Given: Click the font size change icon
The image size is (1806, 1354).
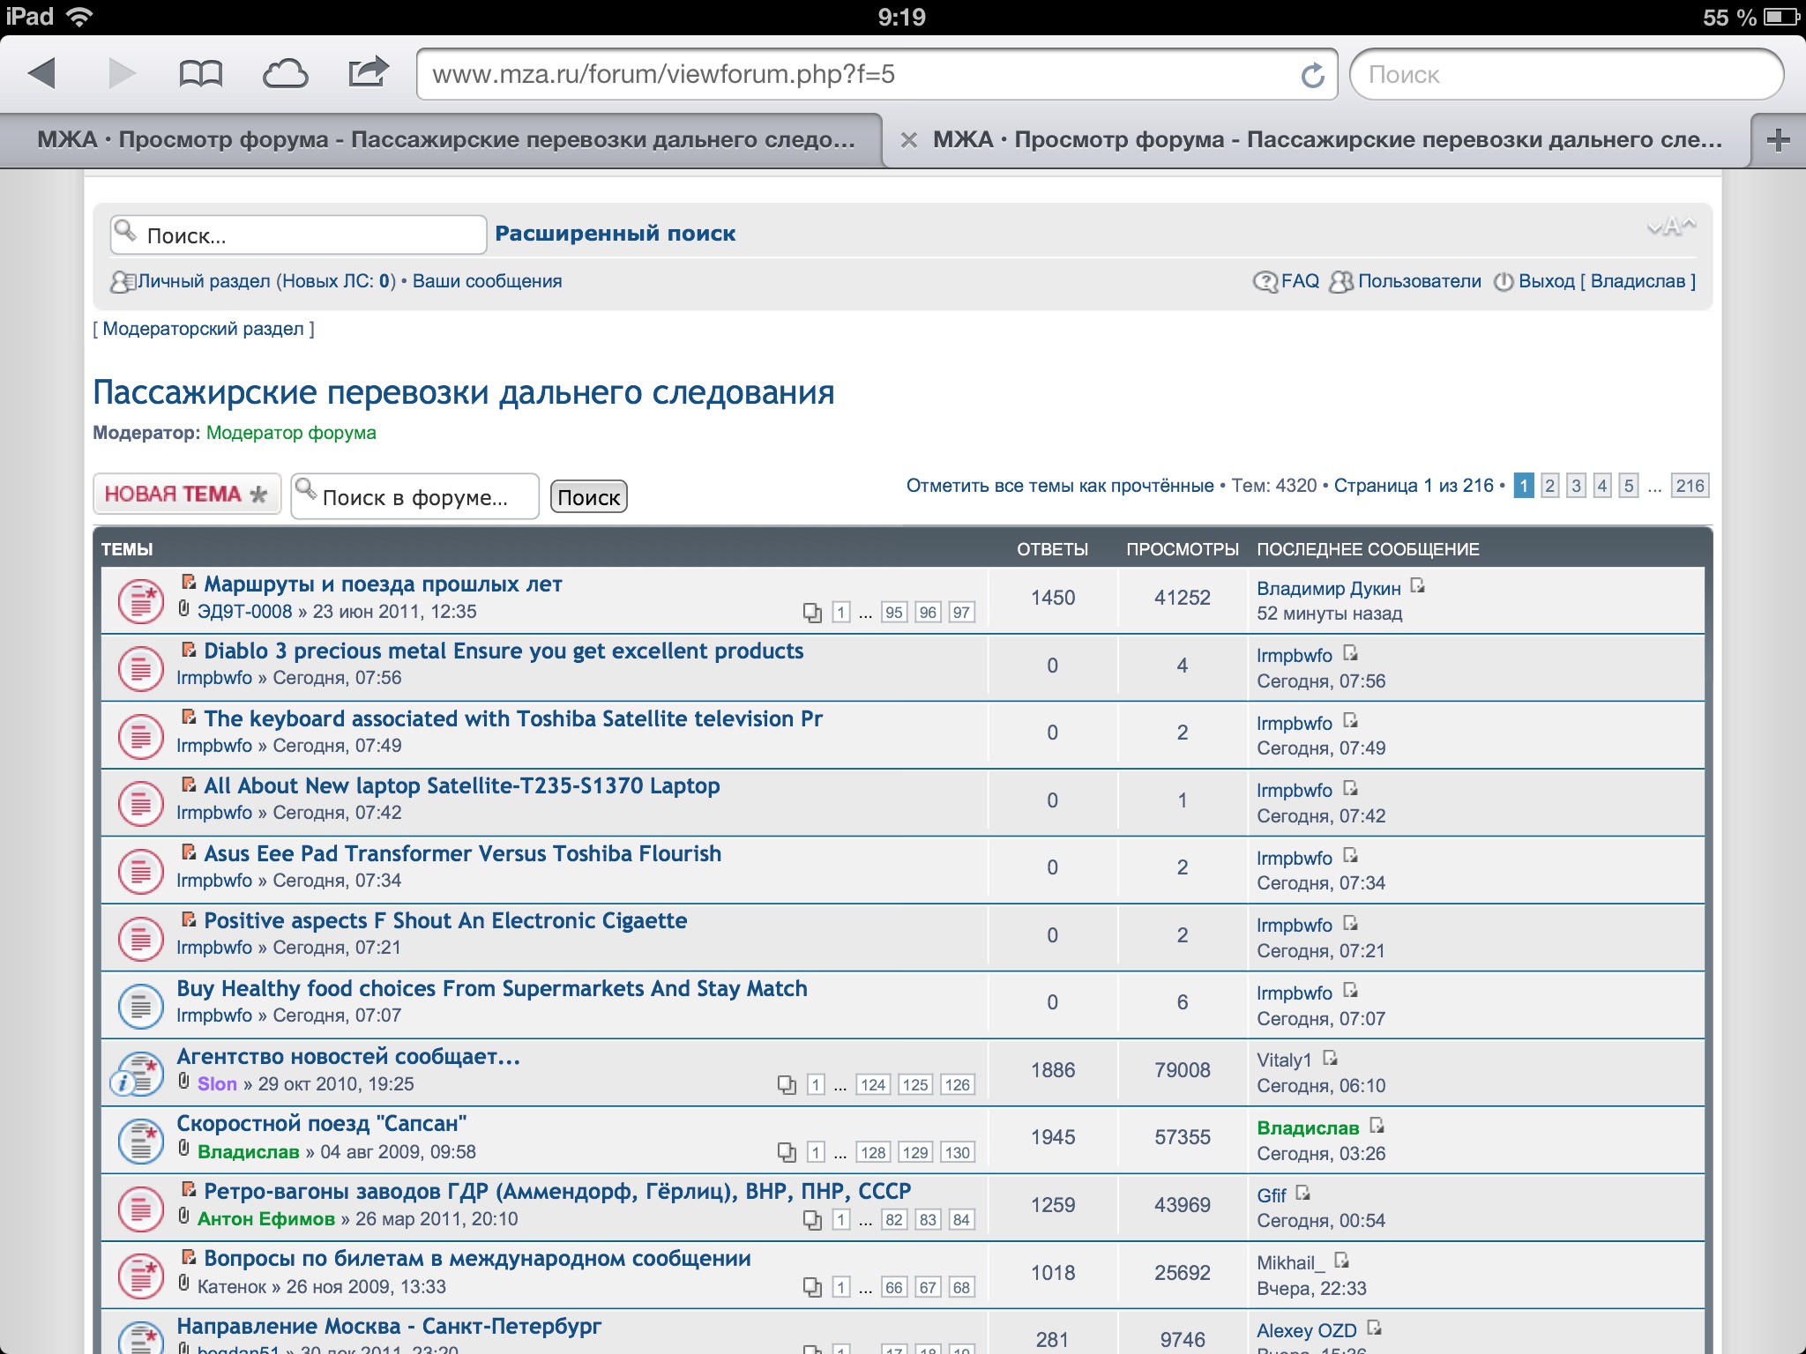Looking at the screenshot, I should pyautogui.click(x=1671, y=227).
